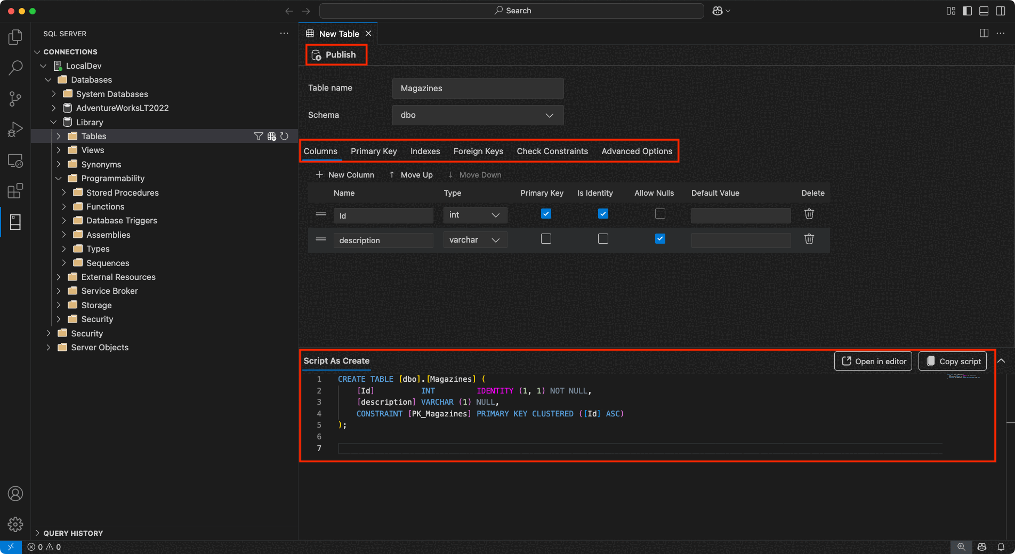Click the filter icon on Tables row
The image size is (1015, 554).
click(x=259, y=137)
